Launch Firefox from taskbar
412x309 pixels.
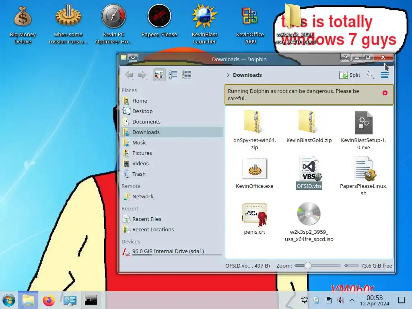click(49, 300)
